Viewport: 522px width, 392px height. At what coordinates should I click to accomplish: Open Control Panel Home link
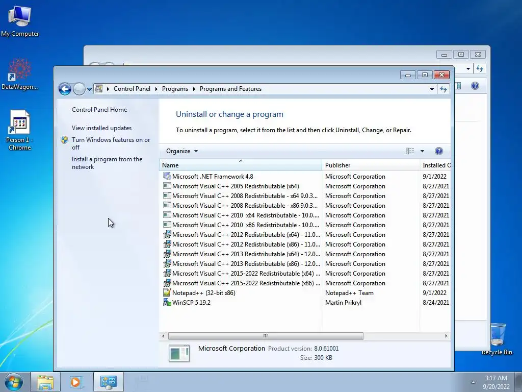99,110
